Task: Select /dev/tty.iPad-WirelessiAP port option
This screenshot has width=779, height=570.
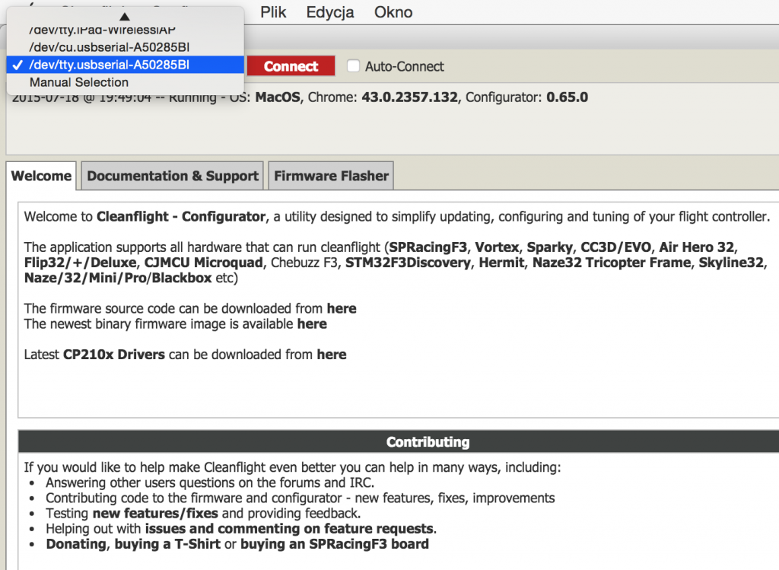Action: [103, 30]
